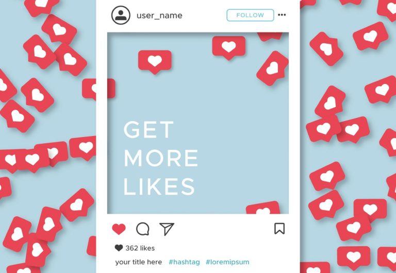Click the word LIKES in the headline
The width and height of the screenshot is (396, 273).
click(x=159, y=186)
